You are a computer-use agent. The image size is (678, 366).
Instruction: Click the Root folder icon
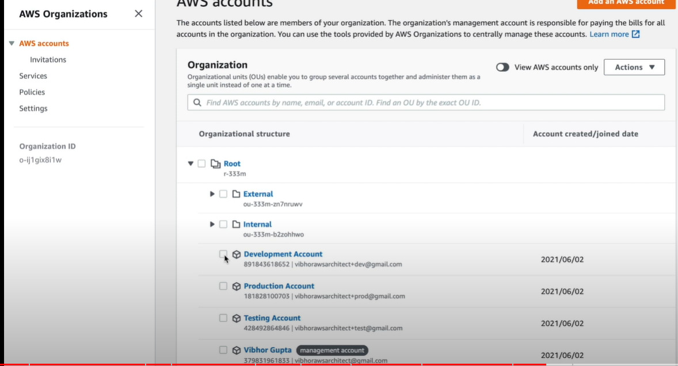click(x=215, y=164)
